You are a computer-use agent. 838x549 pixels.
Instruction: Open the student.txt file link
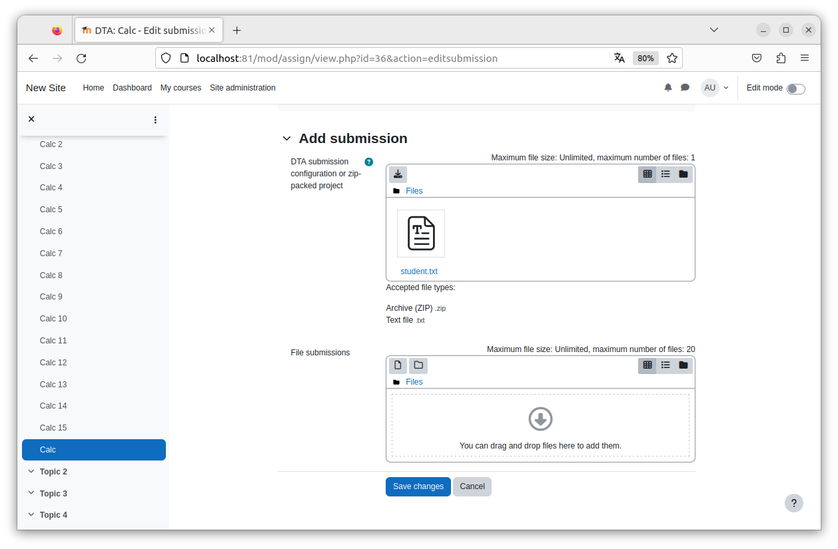coord(419,272)
